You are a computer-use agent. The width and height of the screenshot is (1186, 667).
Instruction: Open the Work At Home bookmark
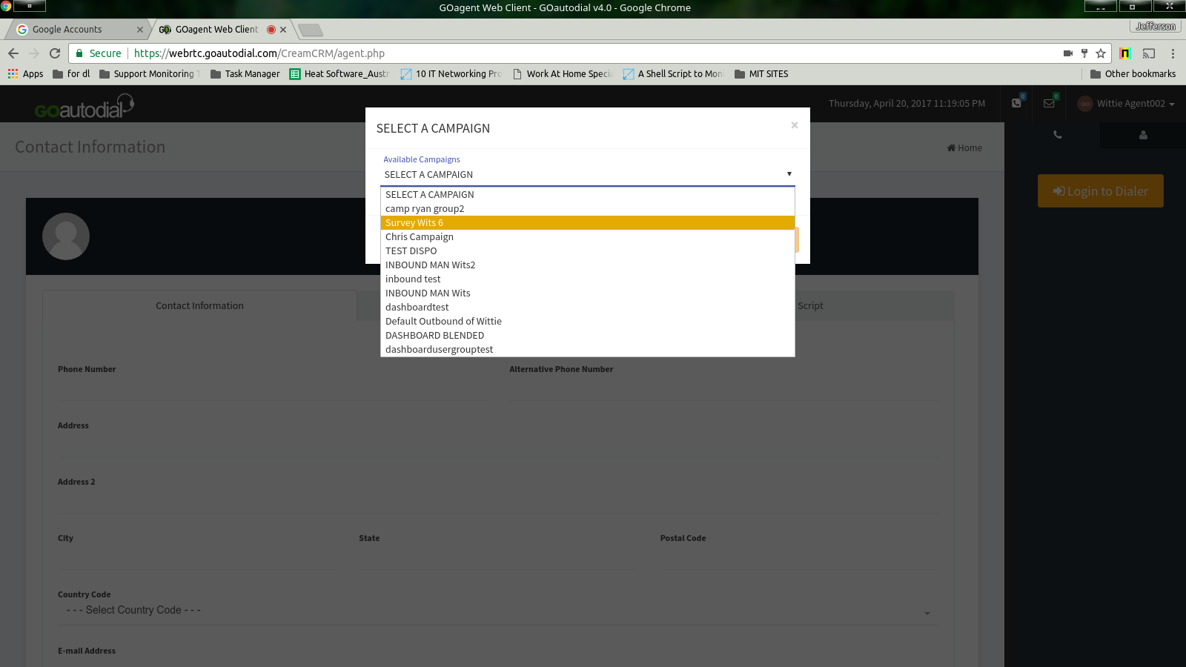[x=563, y=74]
